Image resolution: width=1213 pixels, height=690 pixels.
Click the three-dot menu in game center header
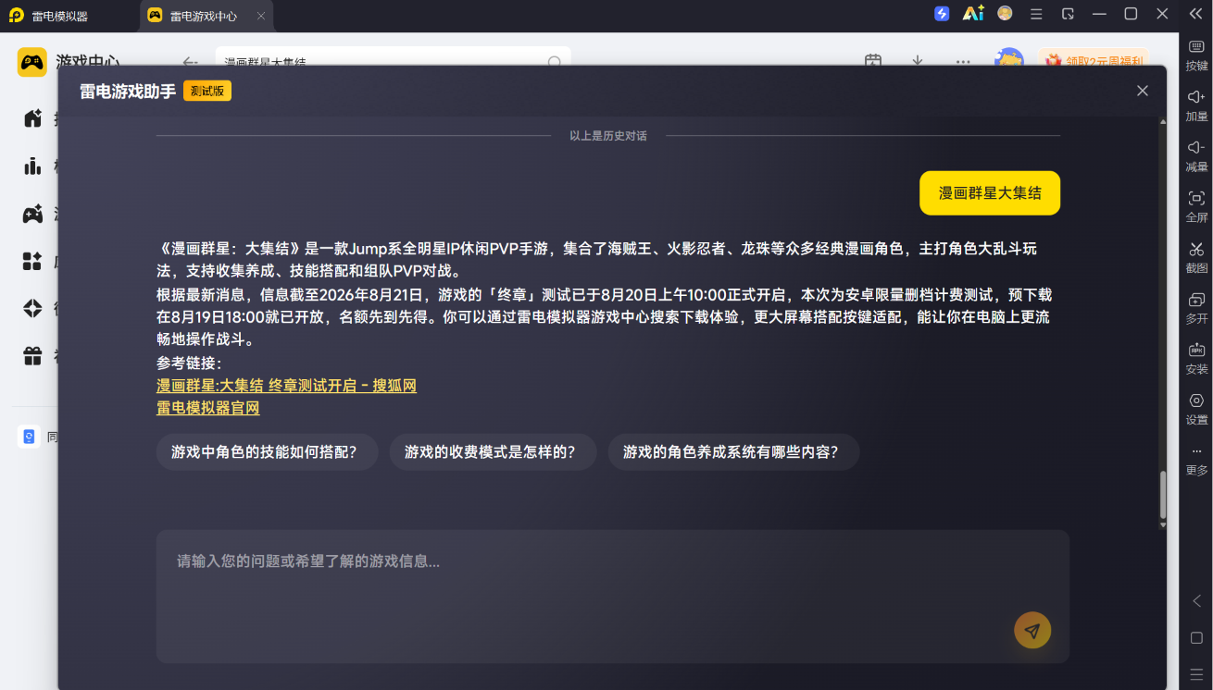coord(963,62)
